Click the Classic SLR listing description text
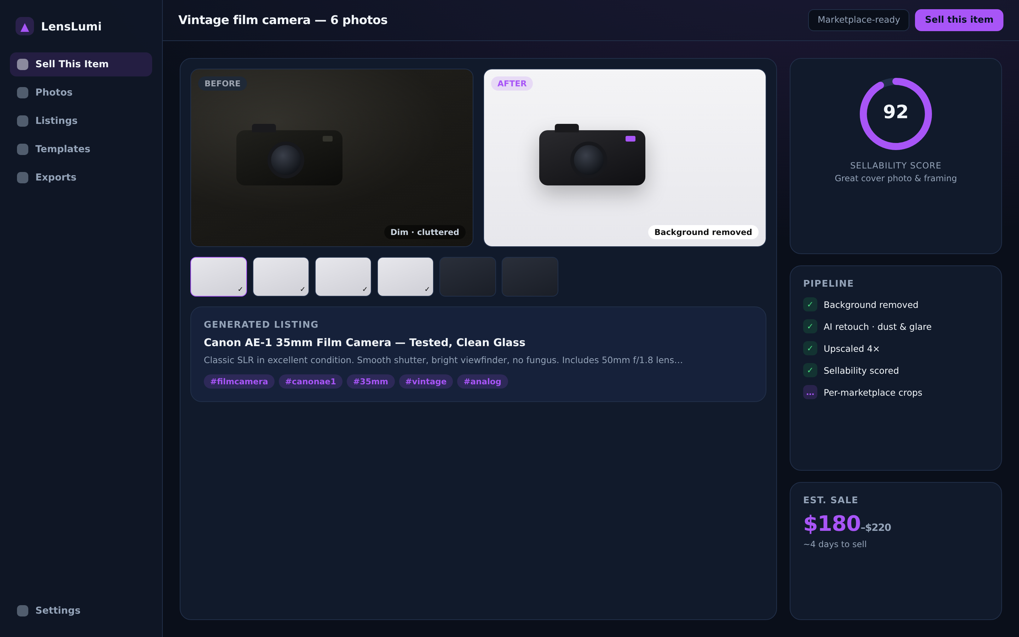Image resolution: width=1019 pixels, height=637 pixels. click(443, 360)
